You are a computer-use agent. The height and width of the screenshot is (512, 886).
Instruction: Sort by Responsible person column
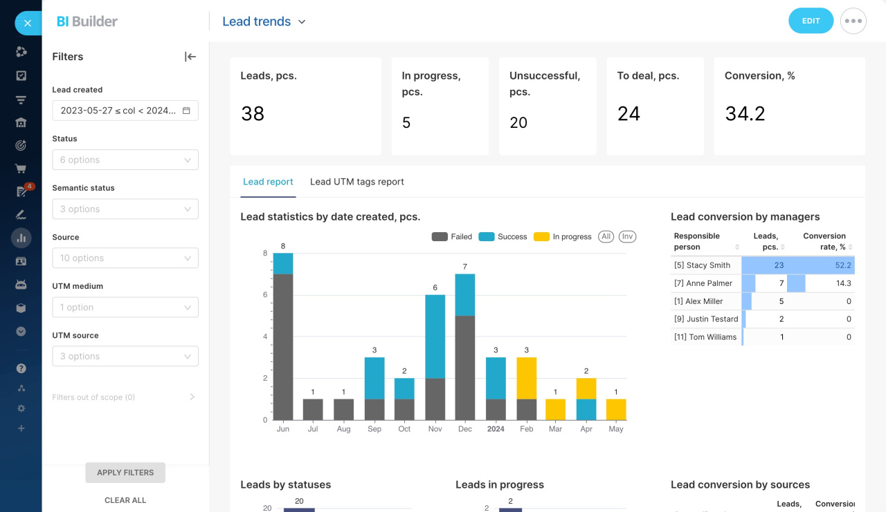706,241
